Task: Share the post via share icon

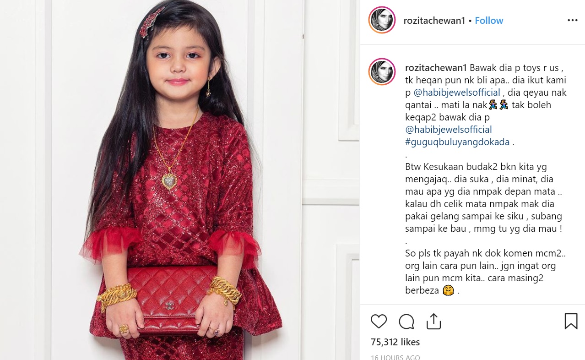Action: coord(433,322)
